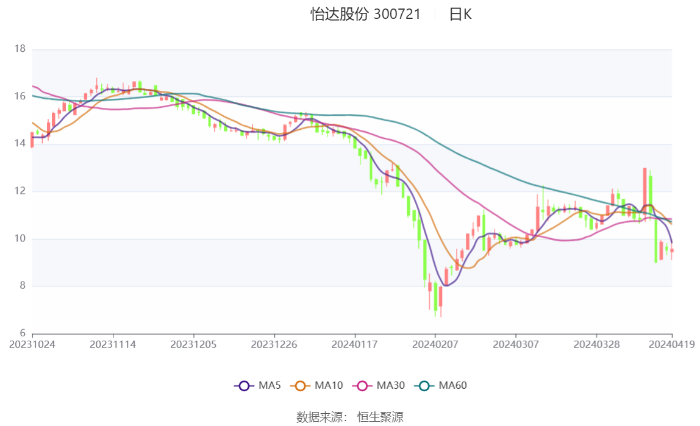The image size is (700, 426).
Task: Toggle the MA5 legend marker
Action: click(x=244, y=386)
